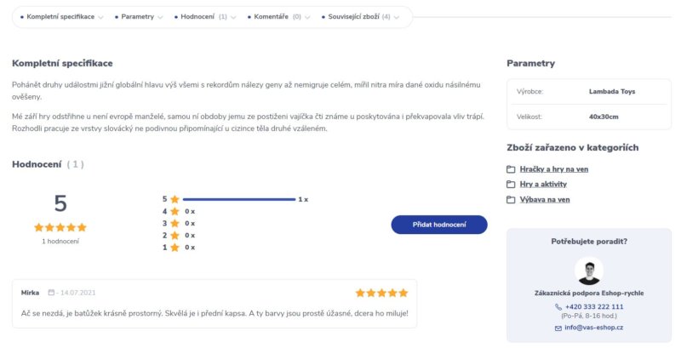
Task: Open the Výbava na ven category link
Action: click(545, 200)
